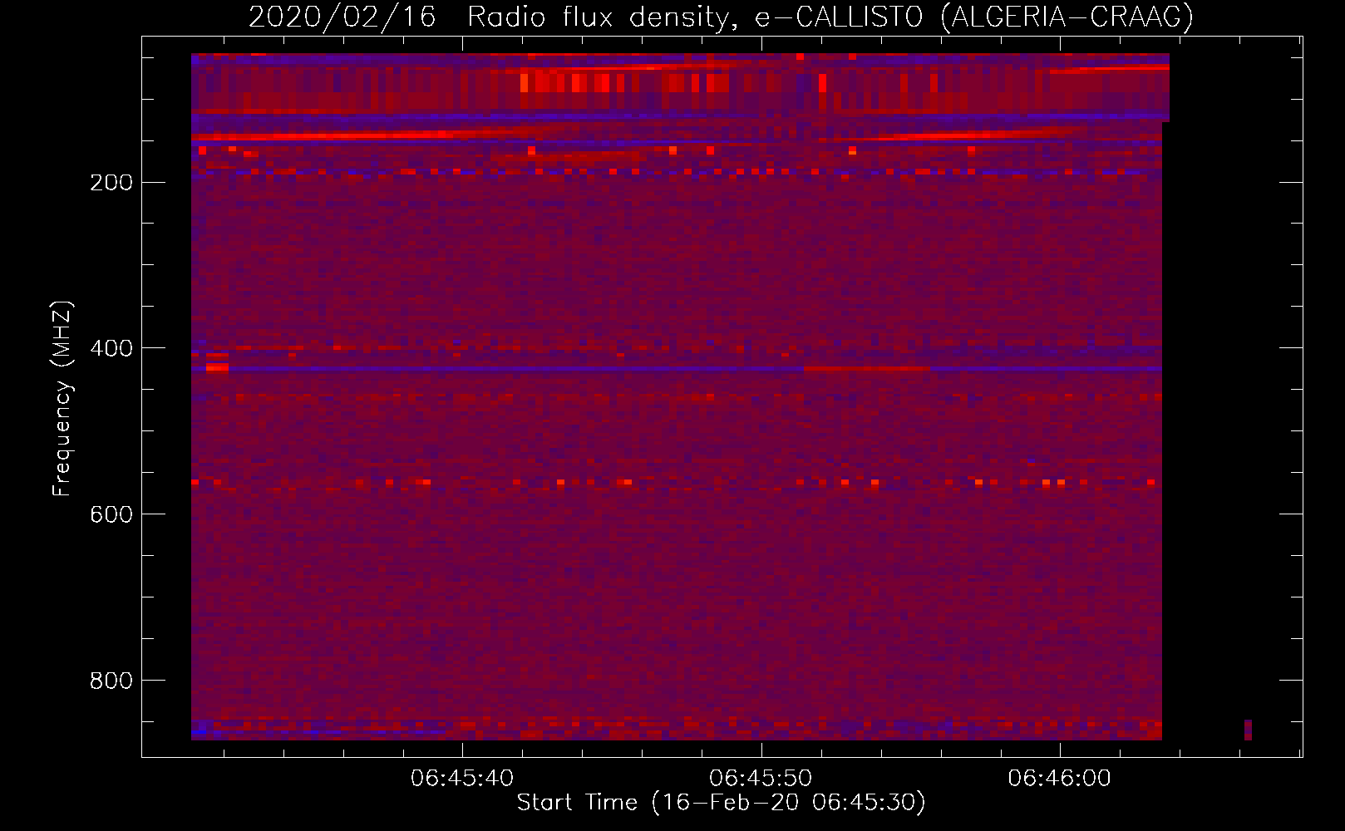Click the '06:45:40' time tick label

[x=462, y=779]
